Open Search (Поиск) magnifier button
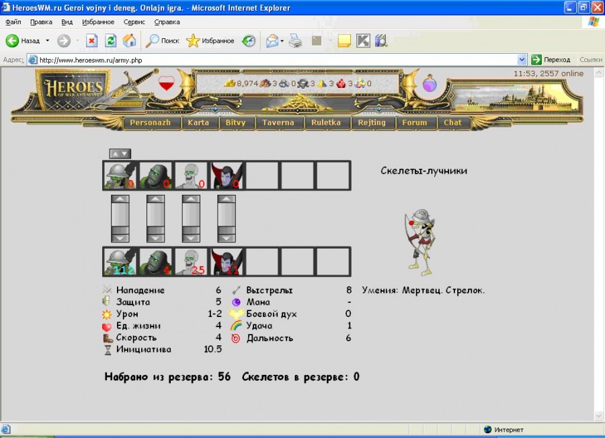605x438 pixels. pos(162,40)
